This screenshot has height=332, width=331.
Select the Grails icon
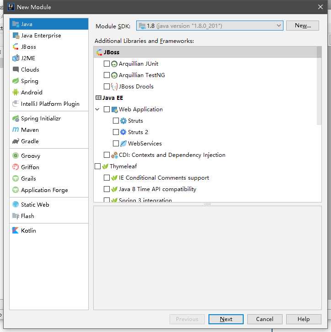(x=16, y=178)
